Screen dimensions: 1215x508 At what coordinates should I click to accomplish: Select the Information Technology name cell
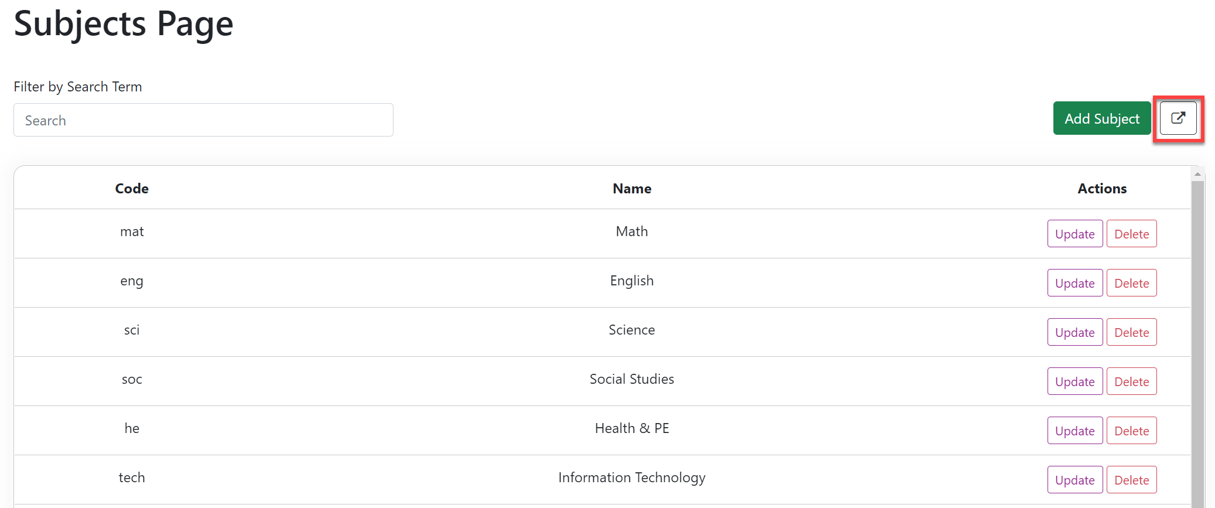point(632,478)
